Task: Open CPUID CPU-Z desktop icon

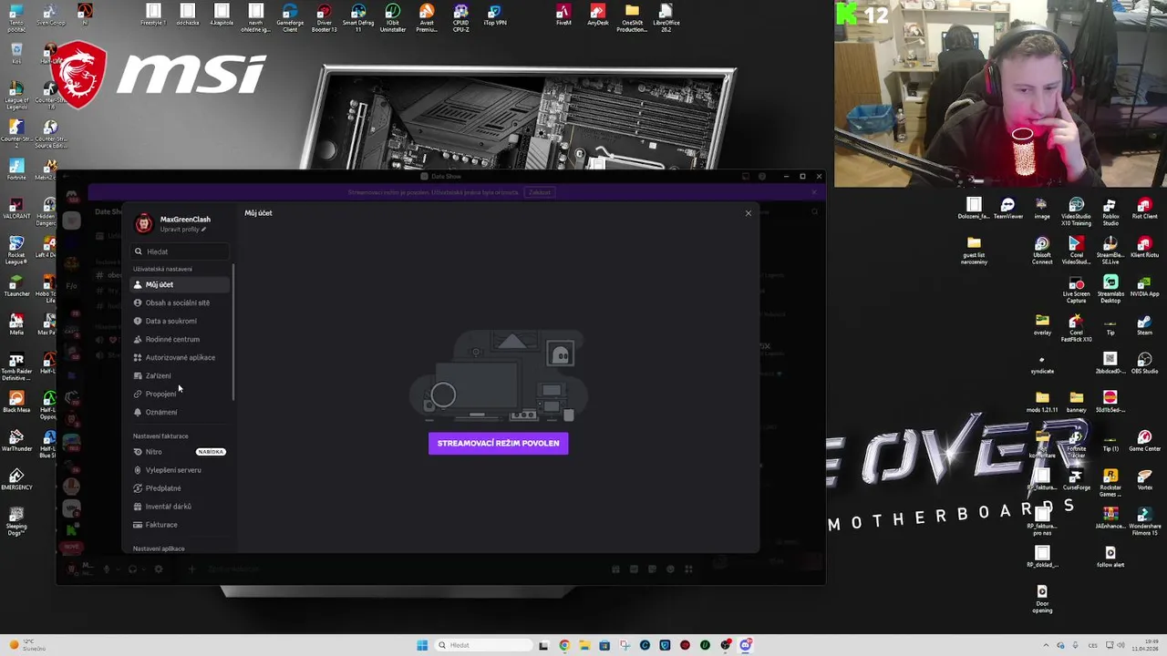Action: pos(460,17)
